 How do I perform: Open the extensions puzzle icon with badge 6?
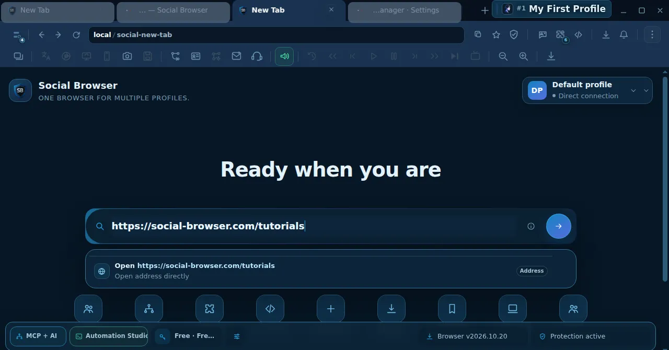pos(561,36)
